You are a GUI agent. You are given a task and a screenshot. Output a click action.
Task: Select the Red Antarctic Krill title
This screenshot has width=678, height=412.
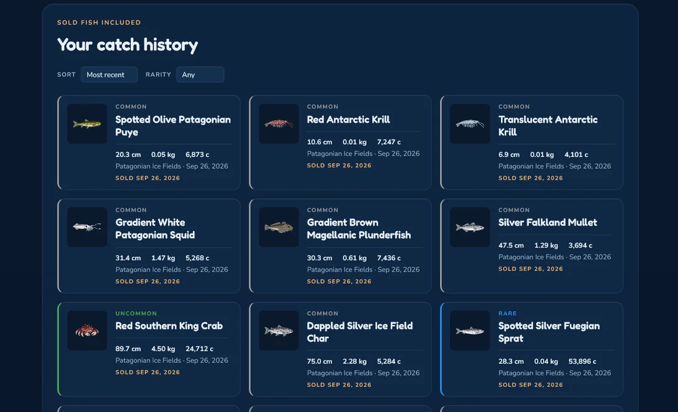[x=348, y=119]
